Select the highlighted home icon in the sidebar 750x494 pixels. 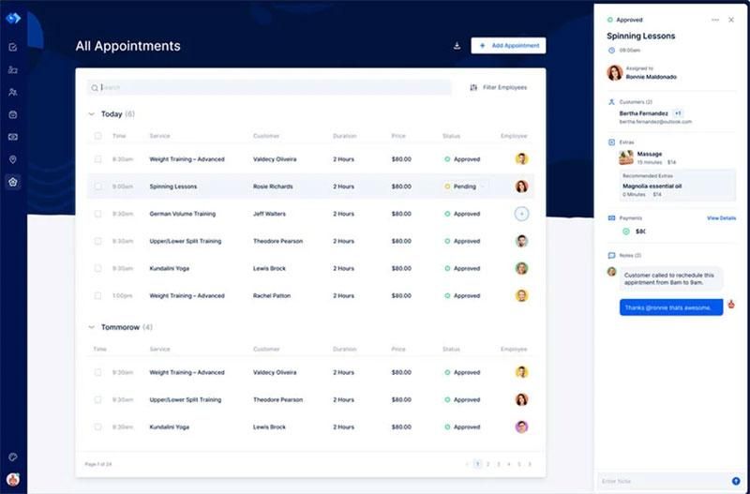point(13,182)
